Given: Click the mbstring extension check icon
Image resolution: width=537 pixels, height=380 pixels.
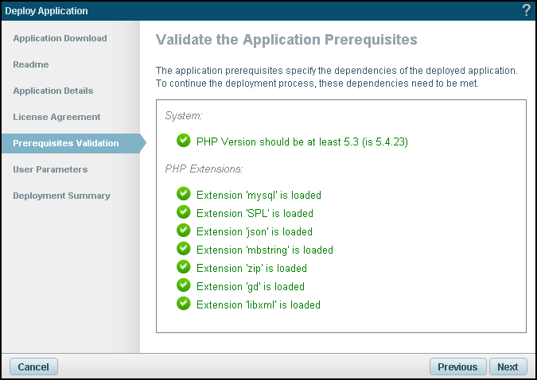Looking at the screenshot, I should (184, 249).
